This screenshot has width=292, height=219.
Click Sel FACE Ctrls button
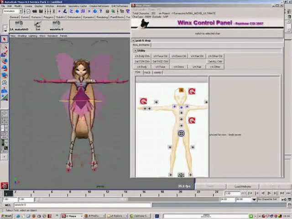click(x=160, y=61)
